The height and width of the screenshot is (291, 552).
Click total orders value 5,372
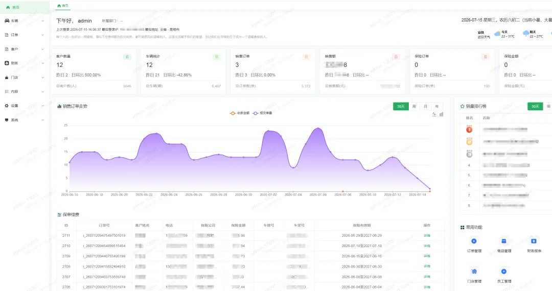(306, 86)
